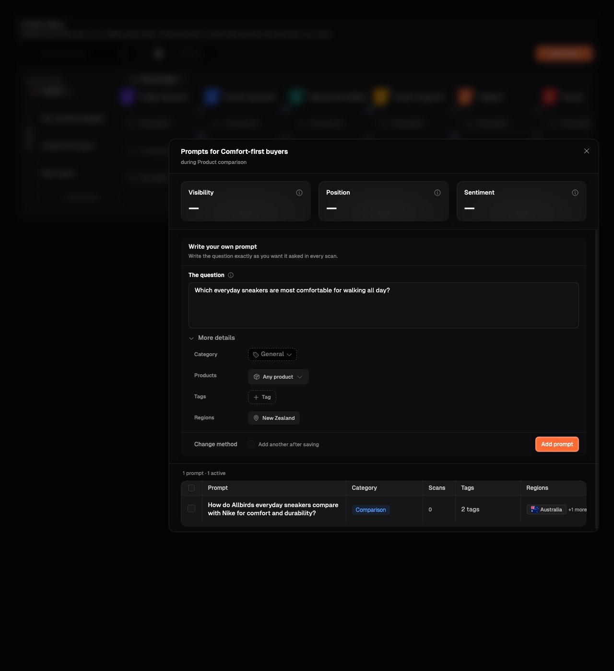This screenshot has width=614, height=671.
Task: Click the Add prompt button
Action: [x=557, y=444]
